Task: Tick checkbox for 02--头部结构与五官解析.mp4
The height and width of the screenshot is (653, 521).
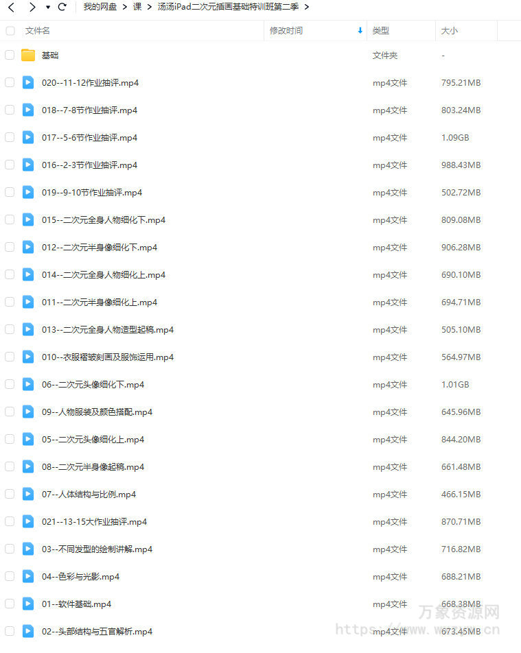Action: point(10,631)
